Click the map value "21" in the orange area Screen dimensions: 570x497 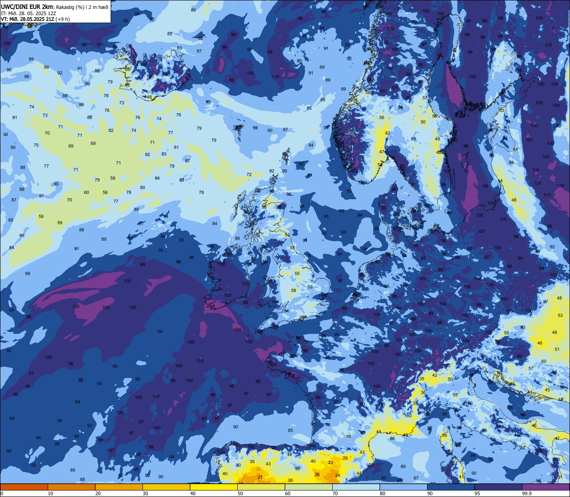tap(260, 477)
